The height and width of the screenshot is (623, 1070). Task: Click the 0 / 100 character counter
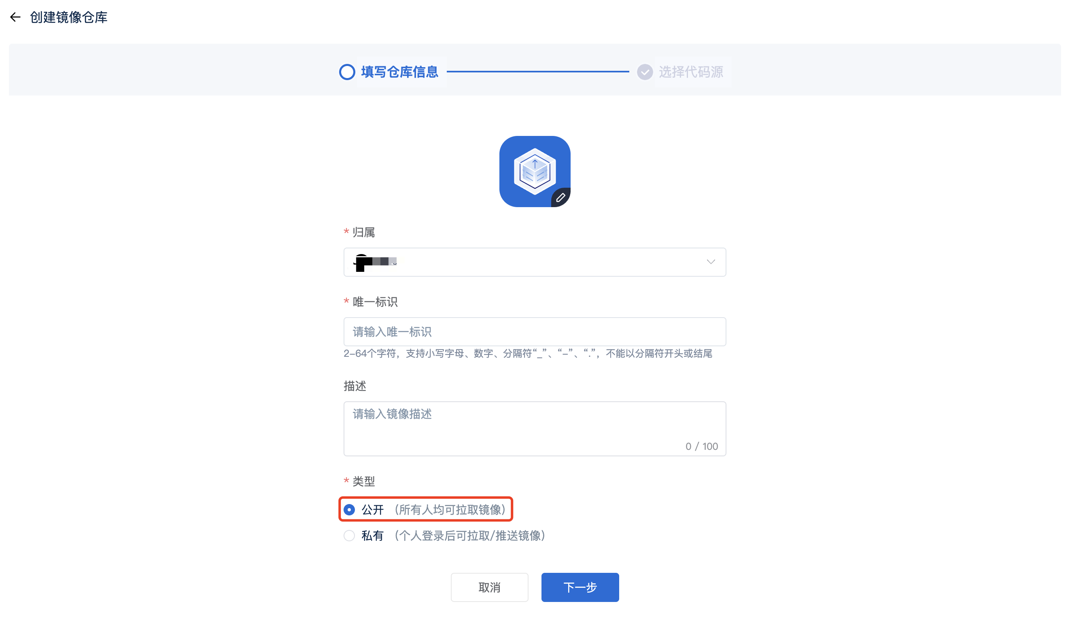coord(701,447)
